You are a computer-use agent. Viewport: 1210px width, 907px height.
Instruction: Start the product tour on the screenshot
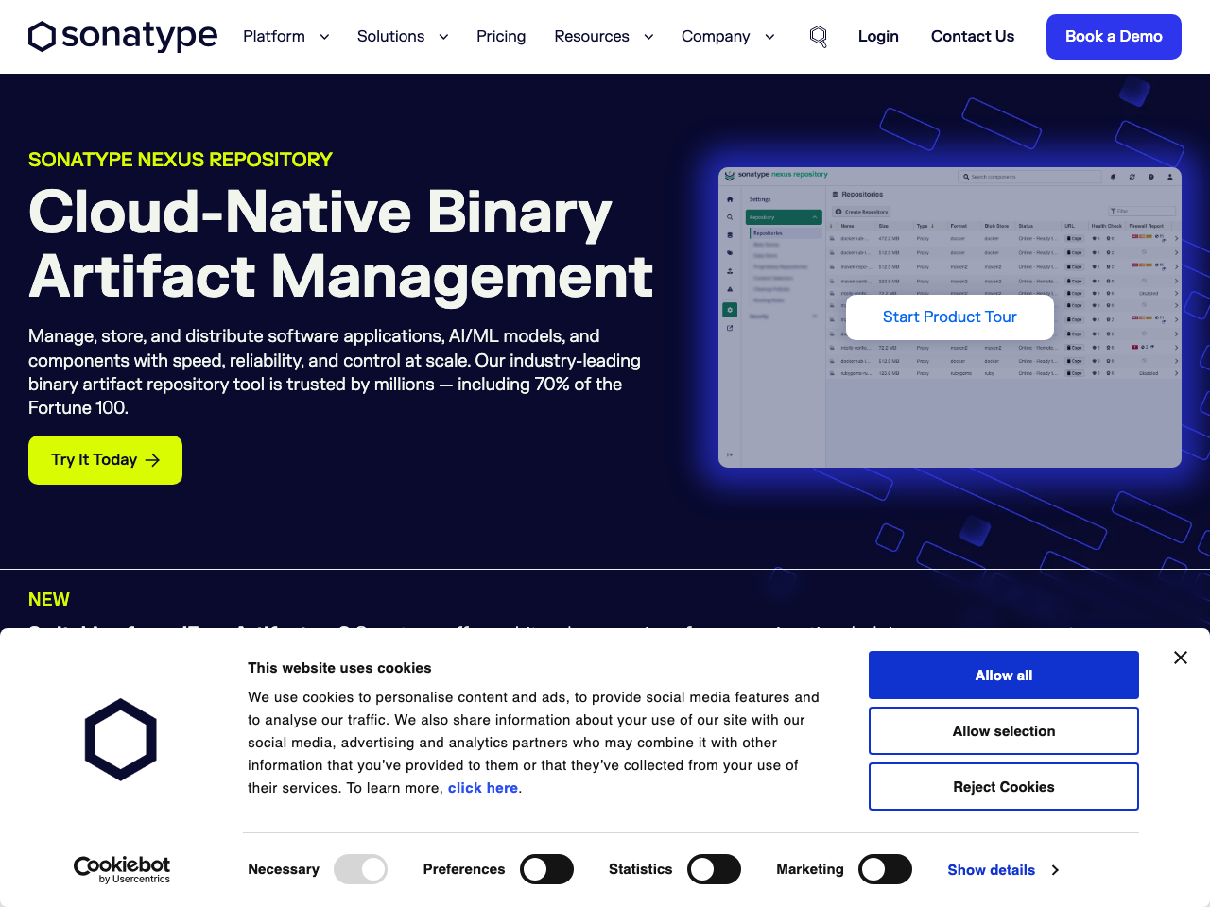pos(949,317)
